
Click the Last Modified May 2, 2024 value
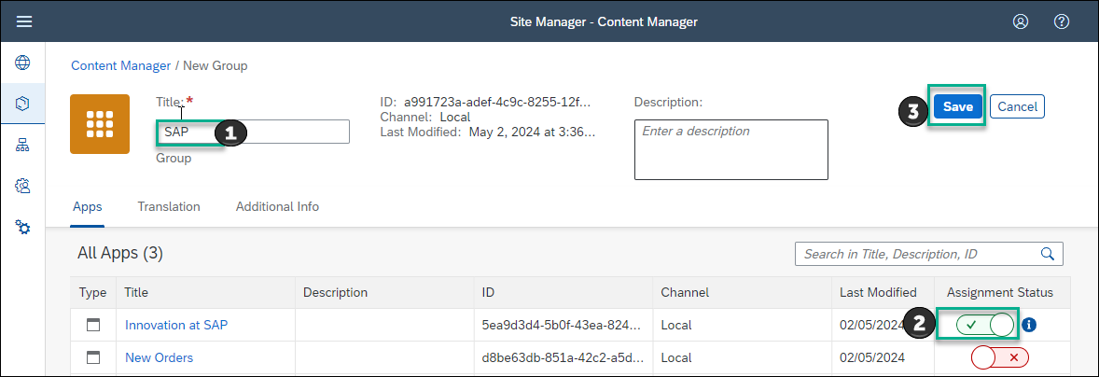531,131
